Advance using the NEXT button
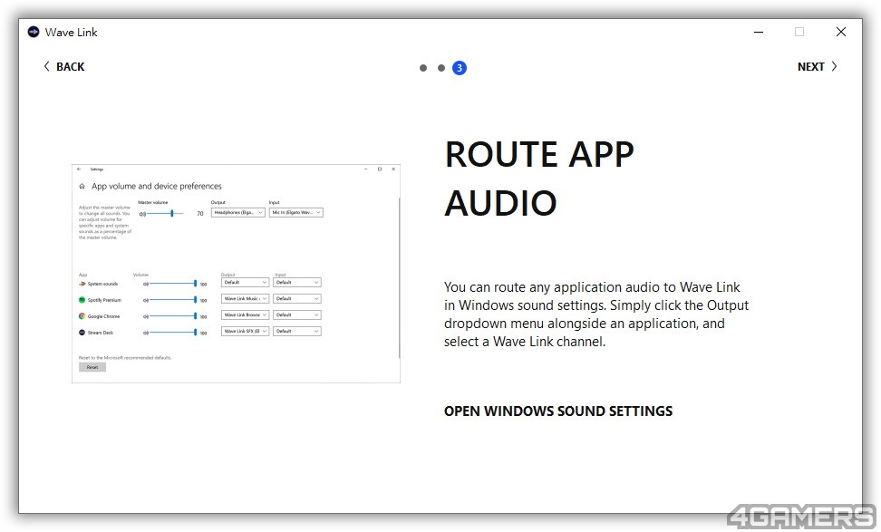Screen dimensions: 881x532 pyautogui.click(x=818, y=67)
